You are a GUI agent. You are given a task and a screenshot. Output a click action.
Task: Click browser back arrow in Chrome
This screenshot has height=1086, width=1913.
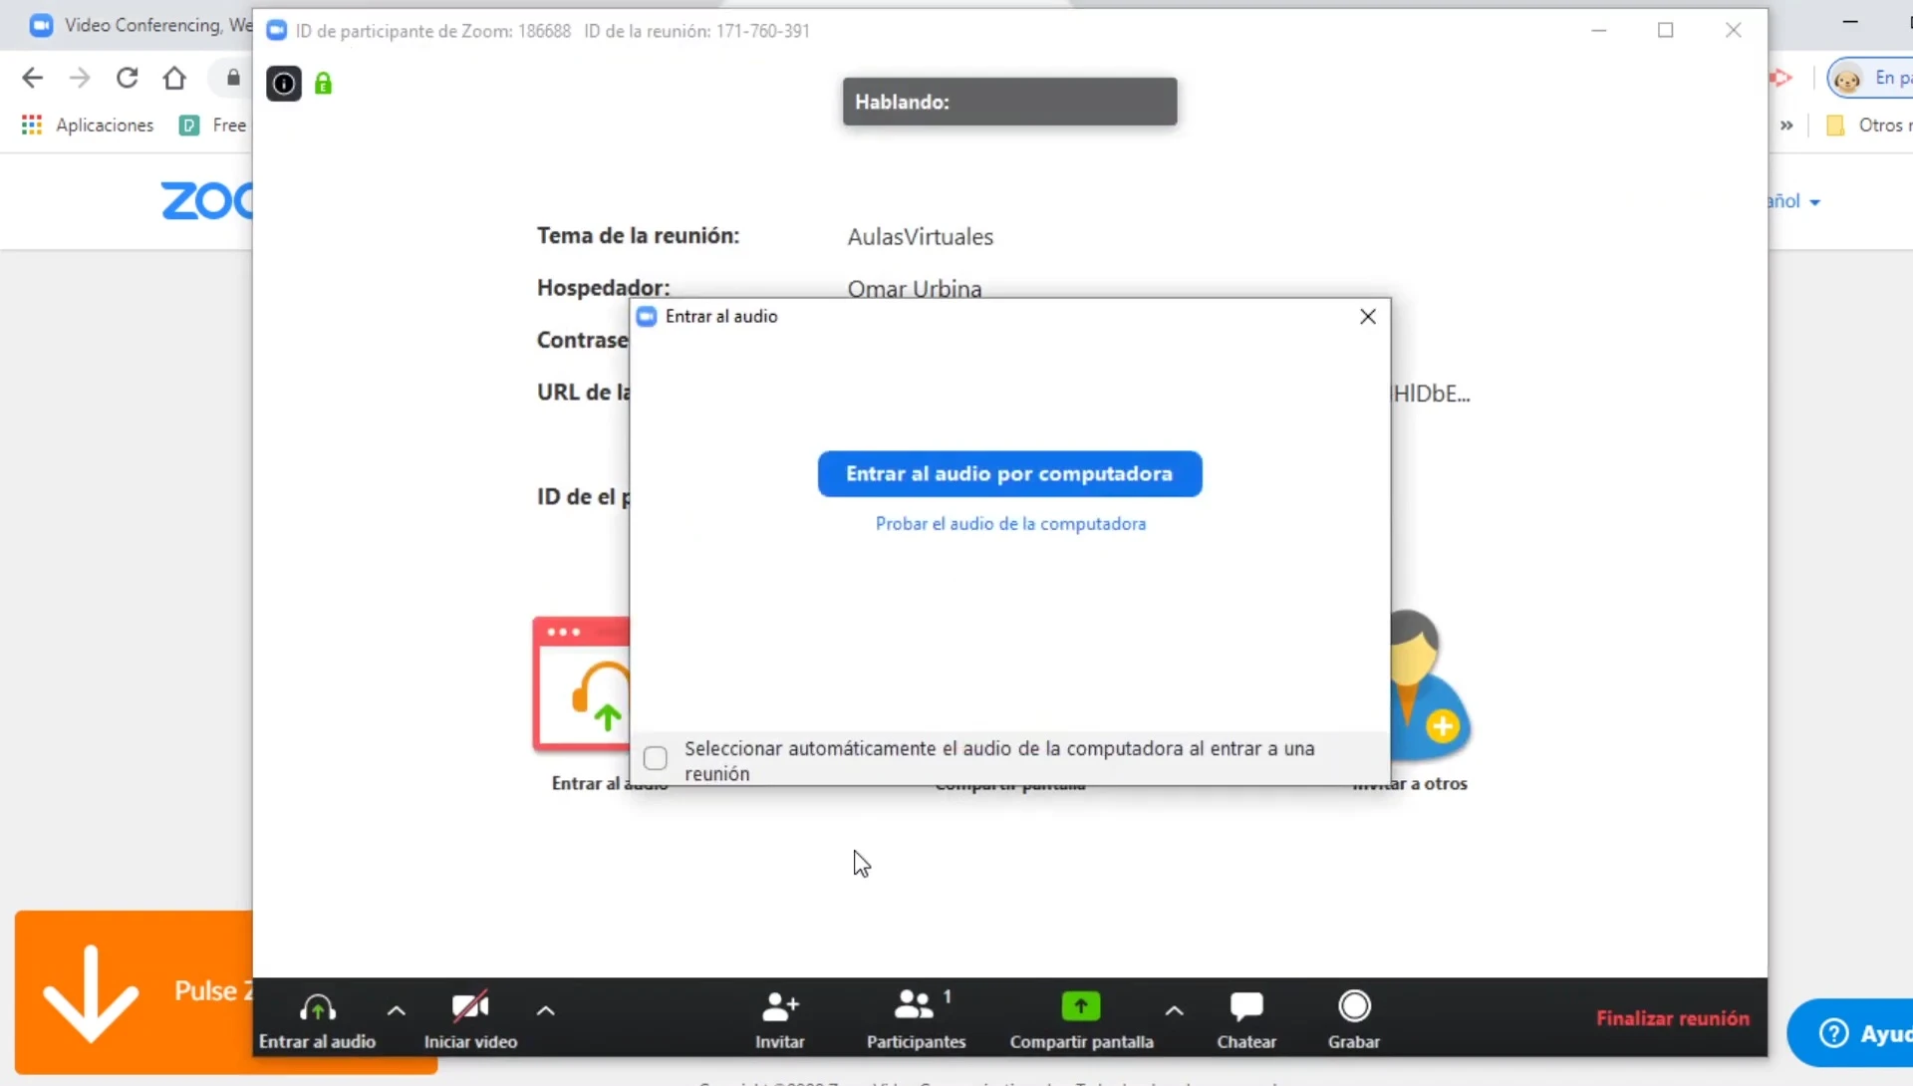(33, 78)
